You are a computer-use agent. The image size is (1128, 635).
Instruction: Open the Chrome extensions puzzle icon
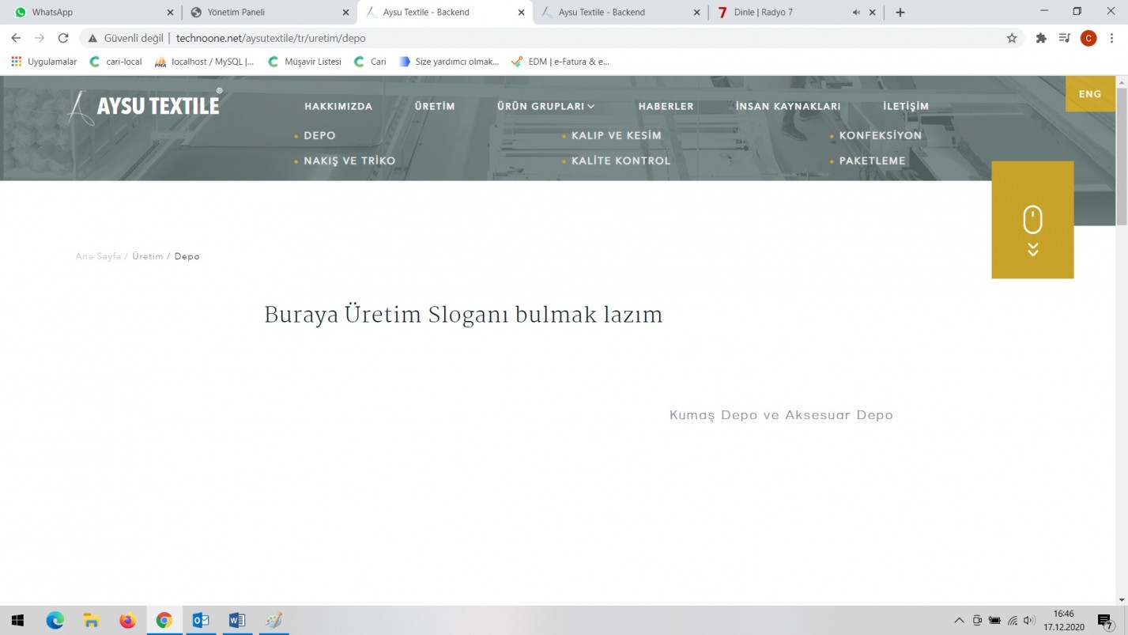pos(1041,38)
